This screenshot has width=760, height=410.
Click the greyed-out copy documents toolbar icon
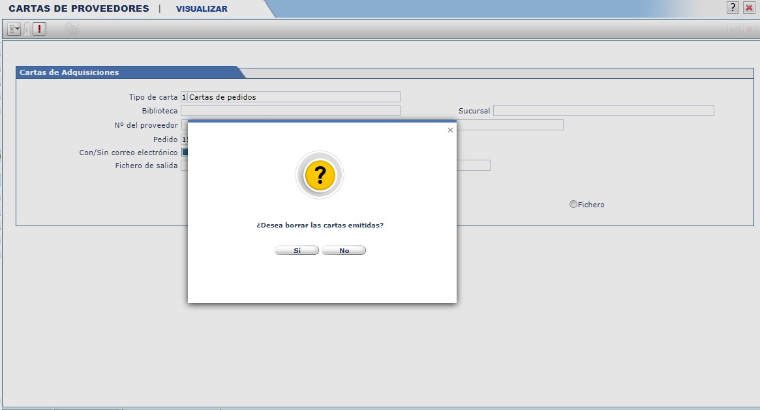72,29
